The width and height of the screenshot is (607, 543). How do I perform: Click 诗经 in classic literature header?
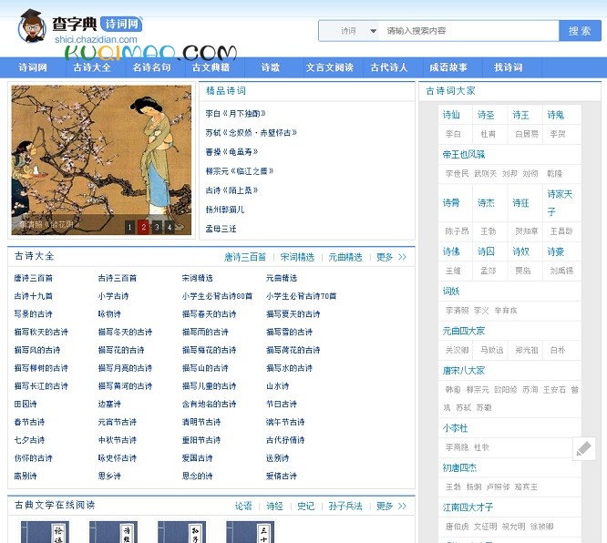point(274,506)
